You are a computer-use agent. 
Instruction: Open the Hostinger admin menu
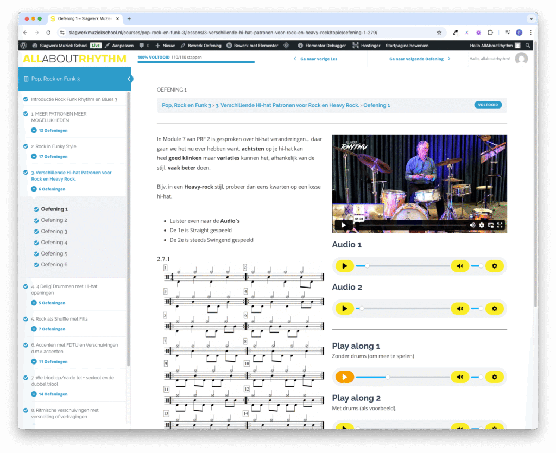tap(367, 46)
